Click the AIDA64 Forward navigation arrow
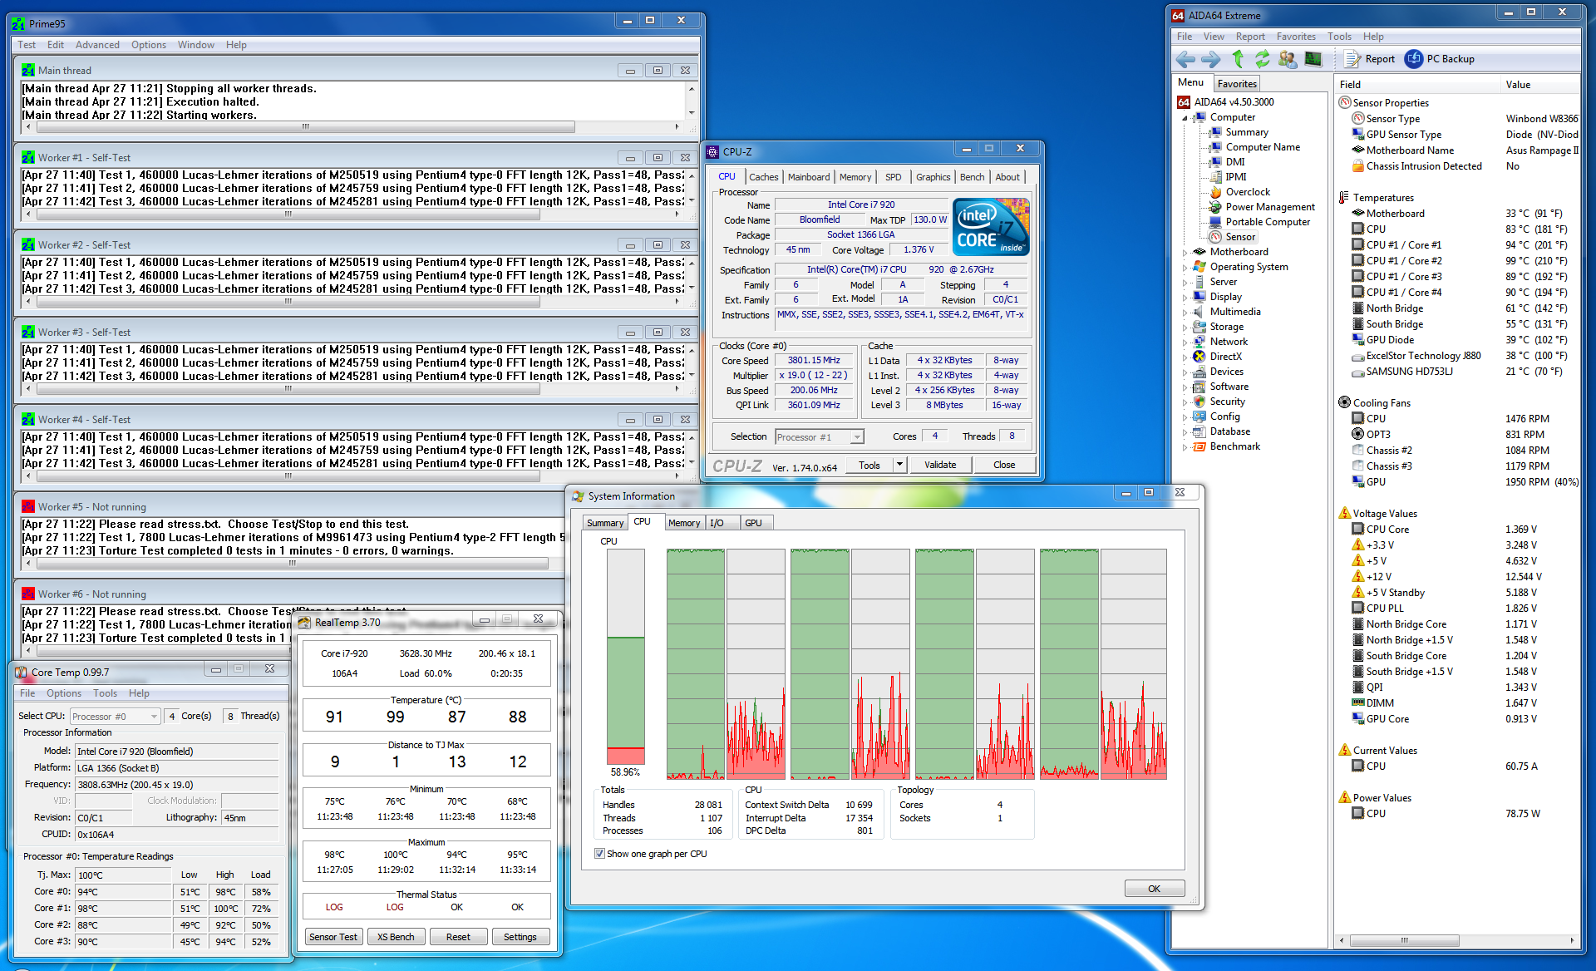The height and width of the screenshot is (971, 1596). pos(1211,59)
